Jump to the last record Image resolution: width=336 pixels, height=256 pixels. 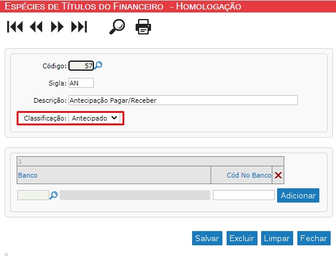[x=79, y=27]
